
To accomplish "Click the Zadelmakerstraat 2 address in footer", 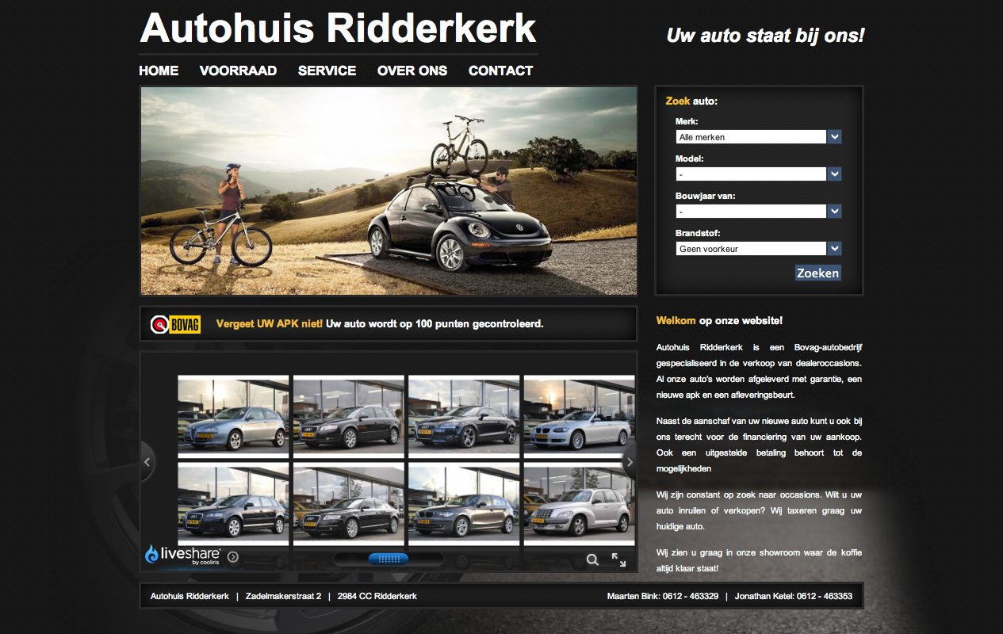I will 283,596.
